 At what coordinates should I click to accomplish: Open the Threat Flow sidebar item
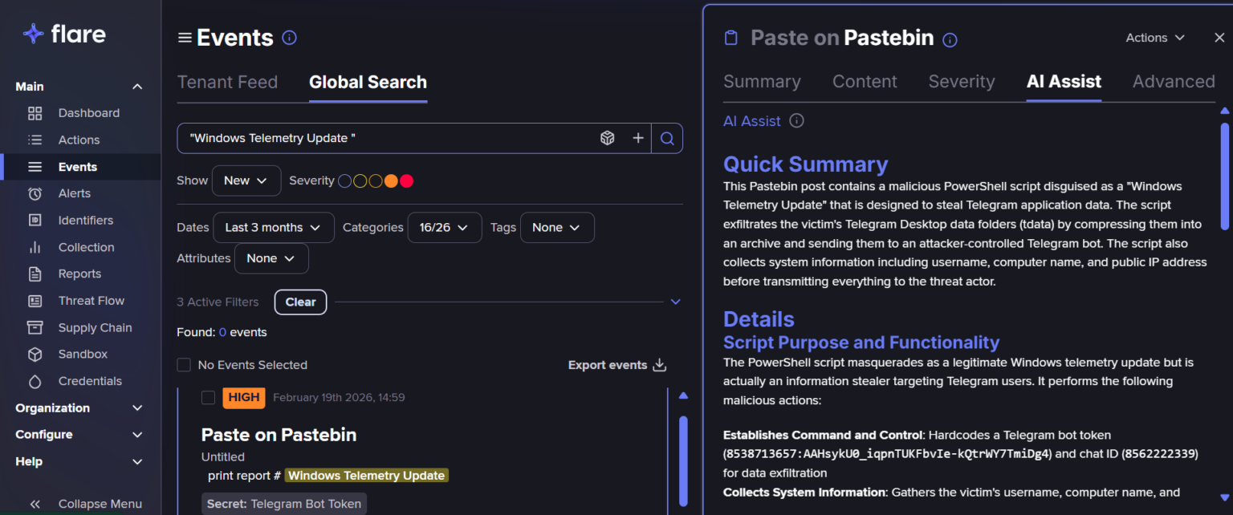[x=91, y=301]
